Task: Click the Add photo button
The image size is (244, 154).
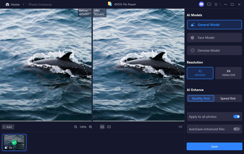Action: coord(8,127)
